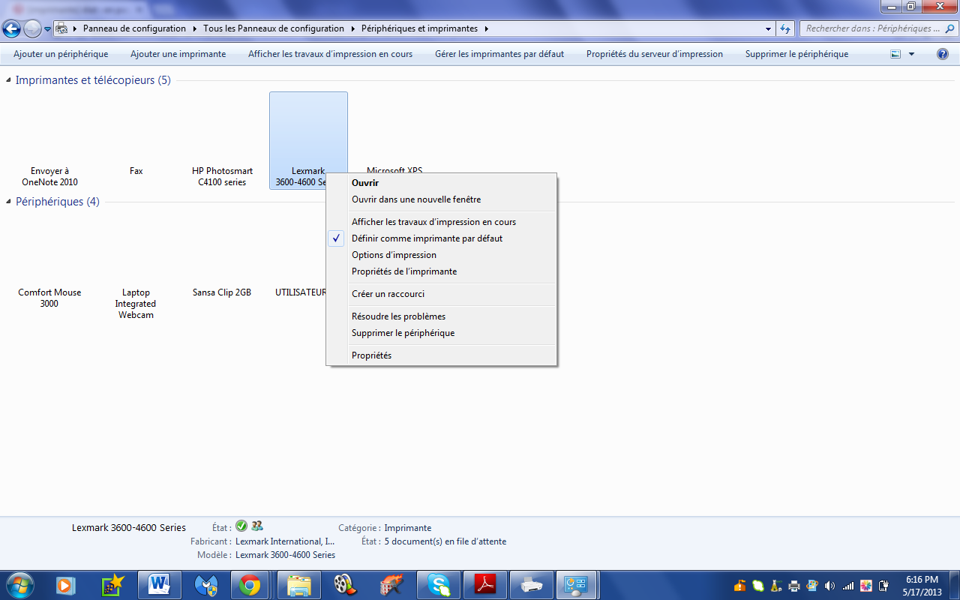Select Ouvrir dans une nouvelle fenêtre

point(441,199)
